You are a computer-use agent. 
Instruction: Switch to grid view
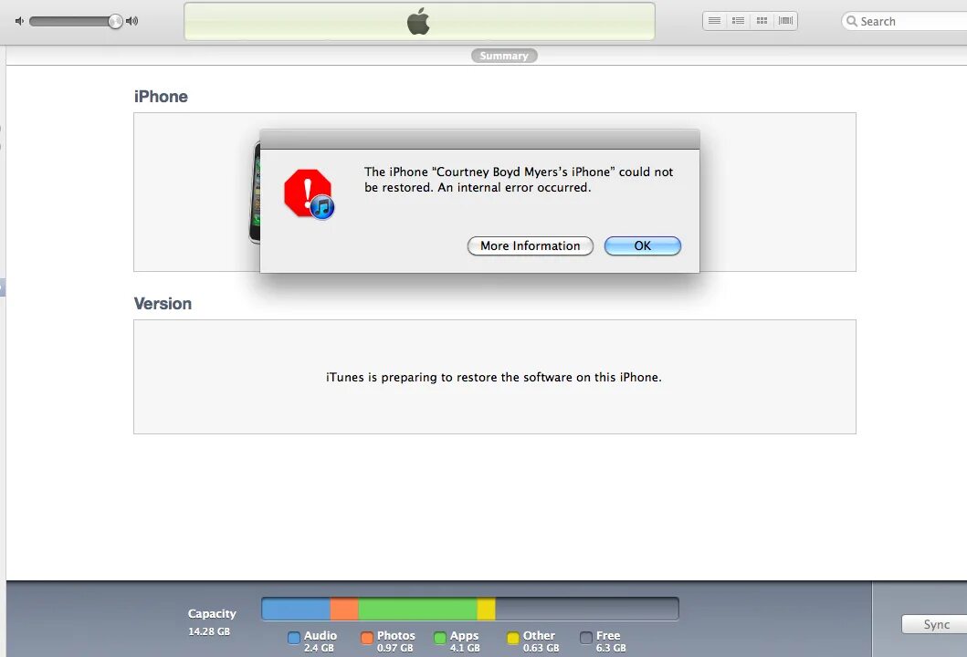click(762, 20)
